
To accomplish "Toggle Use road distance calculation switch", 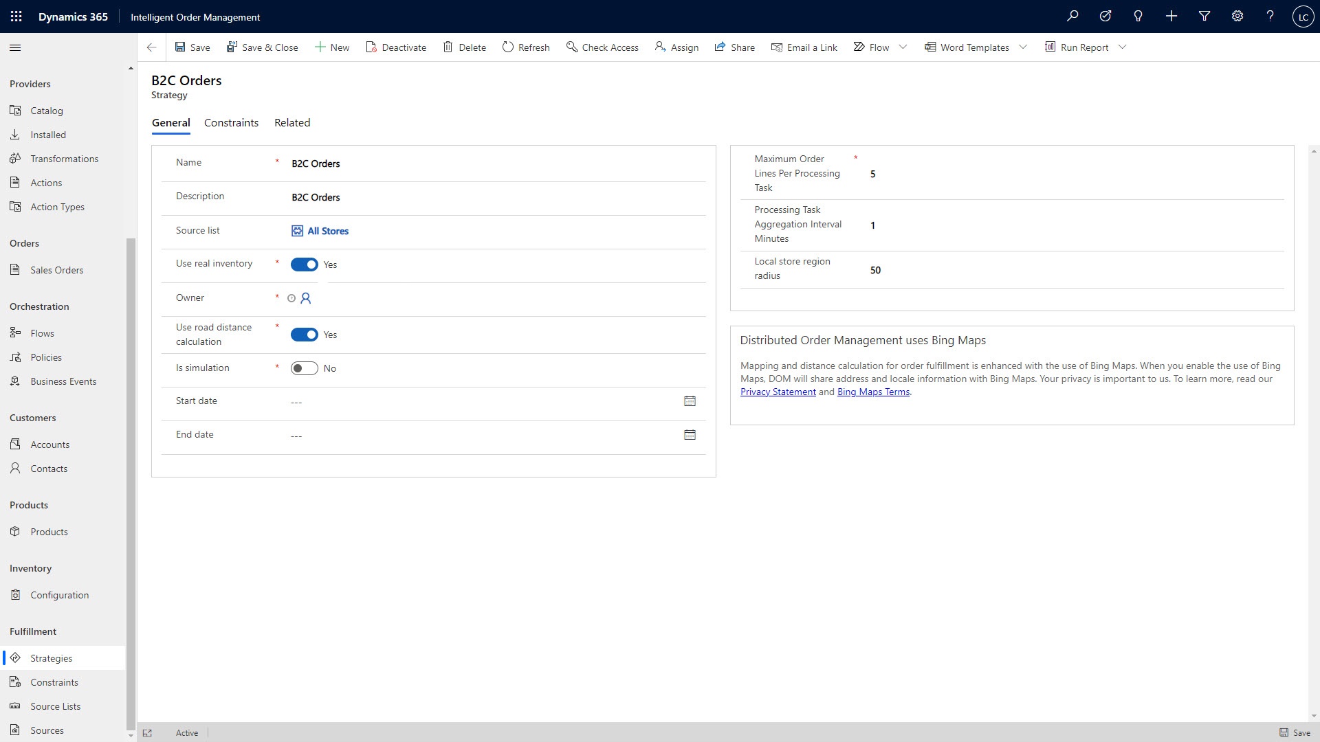I will 304,335.
